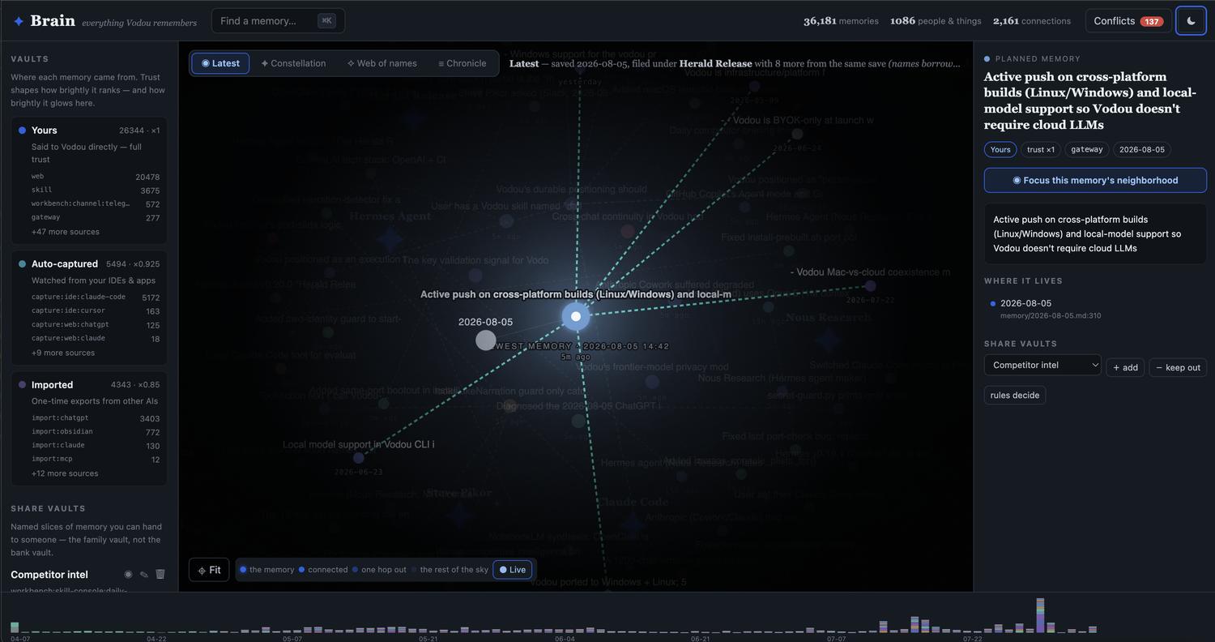Click the 'Local model support in Vodou CLI' node
The image size is (1215, 642).
pyautogui.click(x=358, y=458)
